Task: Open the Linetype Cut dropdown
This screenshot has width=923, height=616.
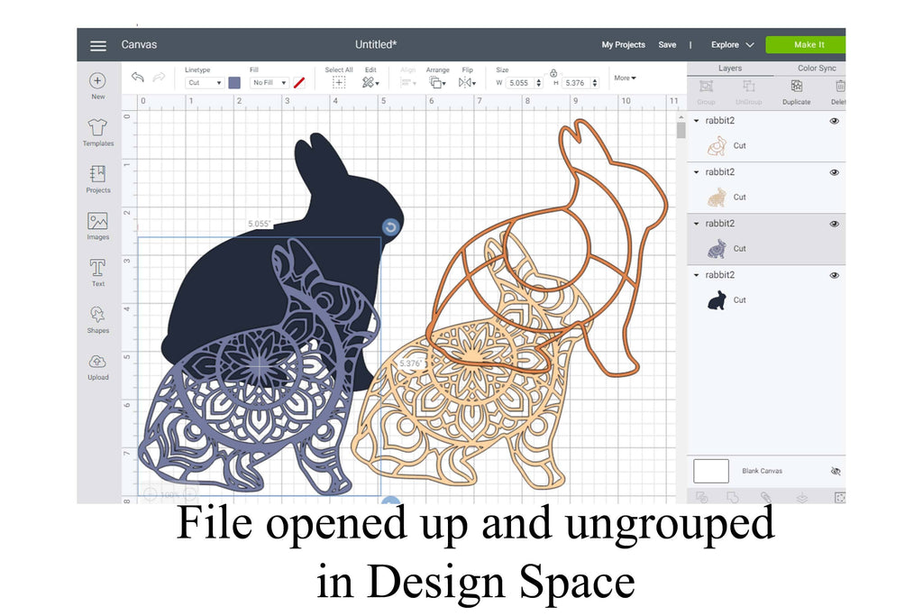Action: [x=205, y=83]
